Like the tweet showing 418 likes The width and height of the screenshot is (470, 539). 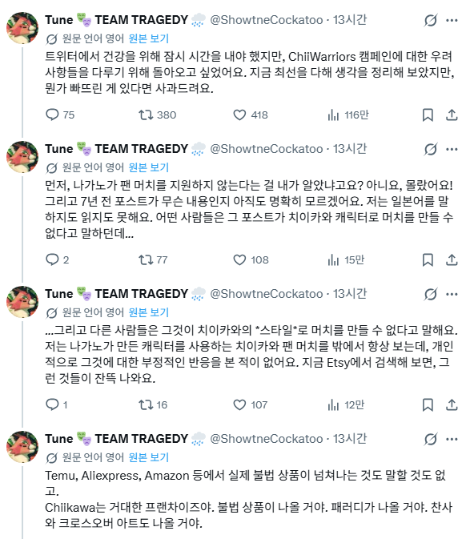click(x=239, y=115)
